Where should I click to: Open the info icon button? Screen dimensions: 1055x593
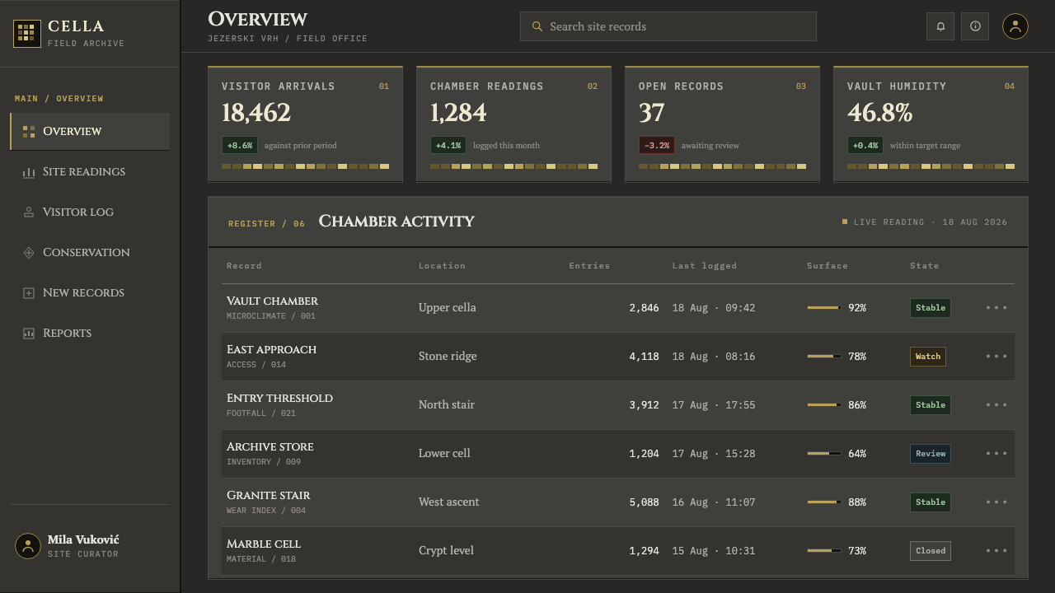click(975, 26)
